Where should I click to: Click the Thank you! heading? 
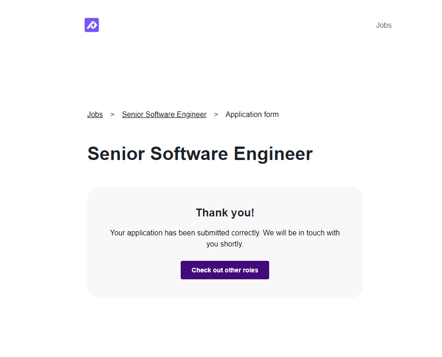coord(225,213)
